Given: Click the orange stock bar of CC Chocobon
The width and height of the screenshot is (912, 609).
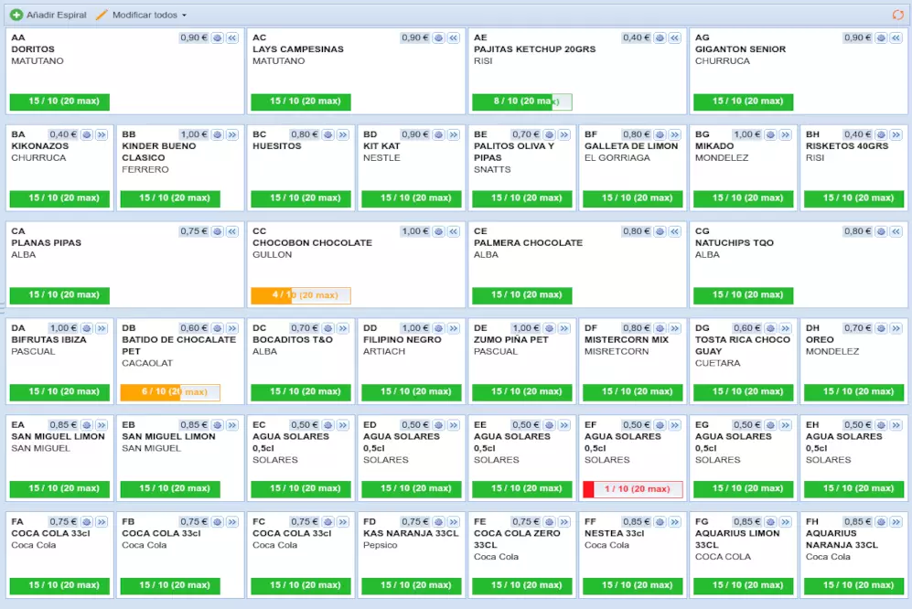Looking at the screenshot, I should (x=271, y=295).
